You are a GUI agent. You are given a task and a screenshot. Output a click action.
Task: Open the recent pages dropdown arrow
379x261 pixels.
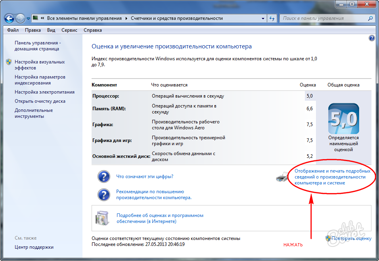click(28, 19)
